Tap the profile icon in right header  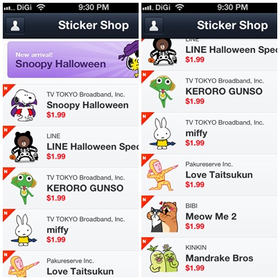[x=154, y=26]
